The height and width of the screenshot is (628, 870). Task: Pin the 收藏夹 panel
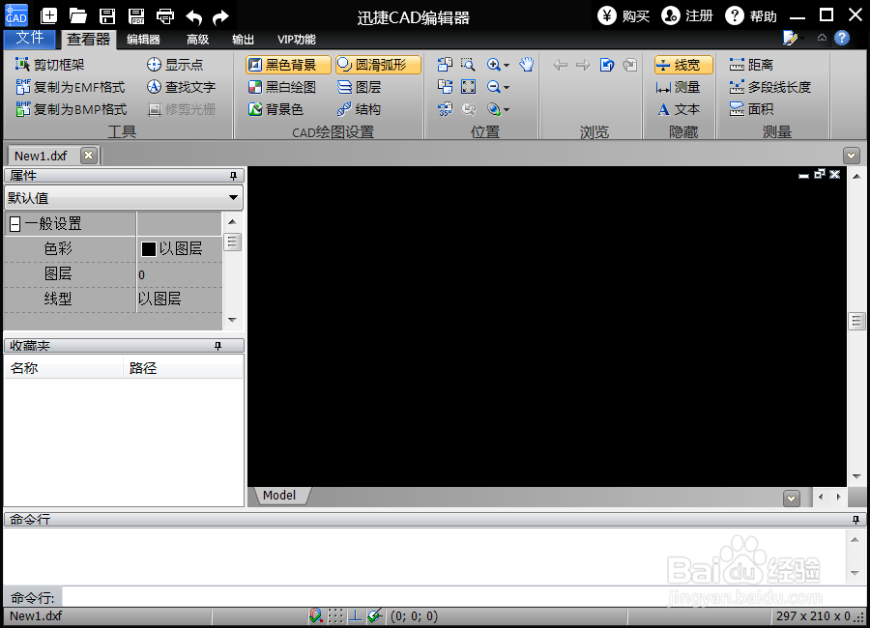point(218,346)
